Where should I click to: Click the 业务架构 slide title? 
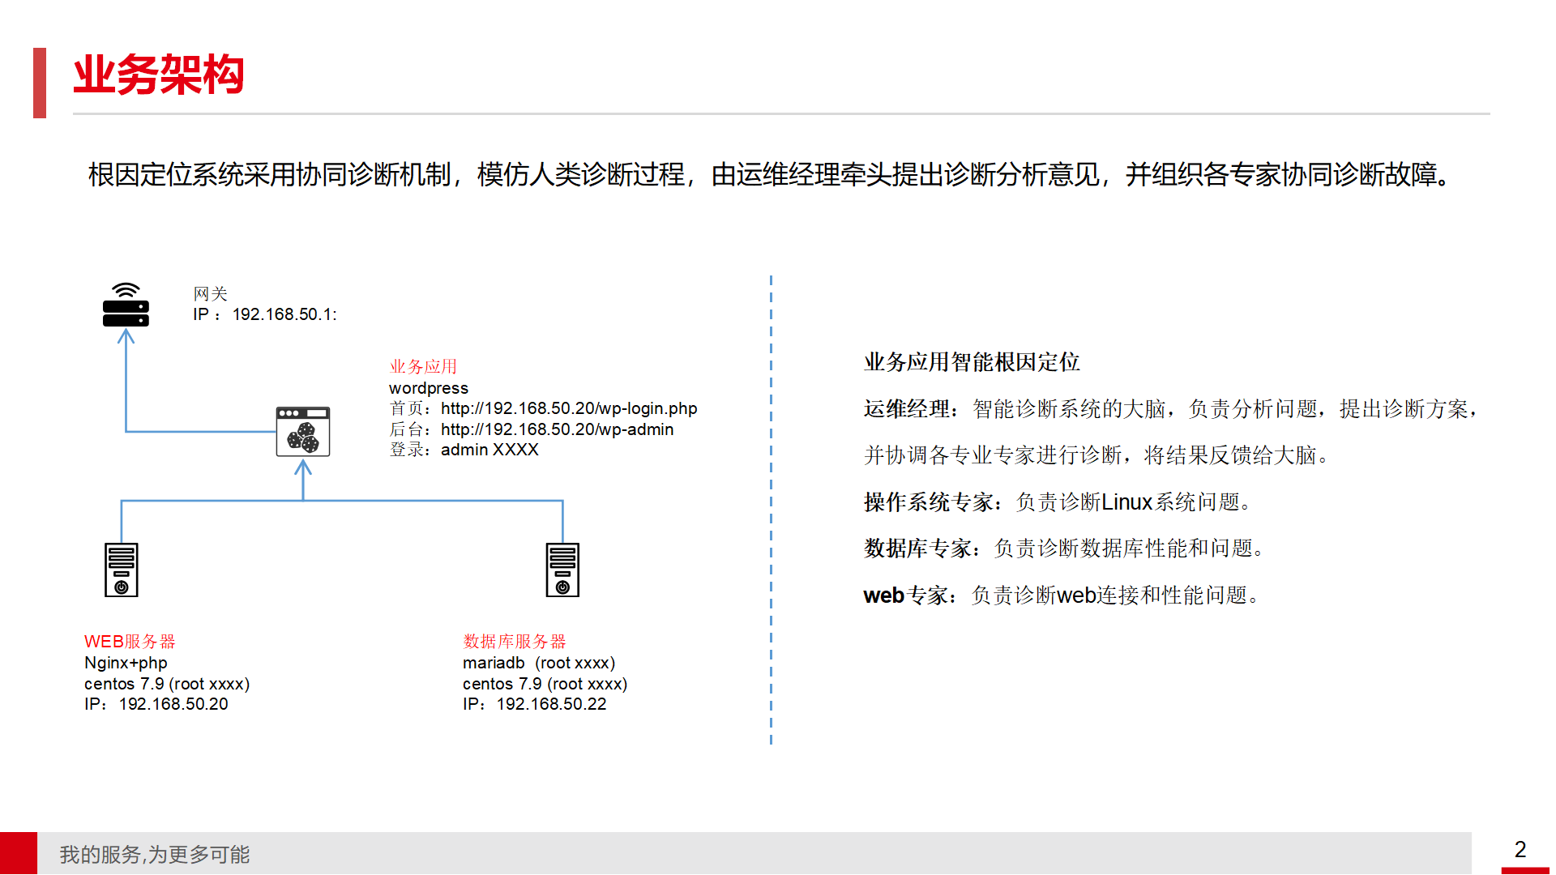159,75
